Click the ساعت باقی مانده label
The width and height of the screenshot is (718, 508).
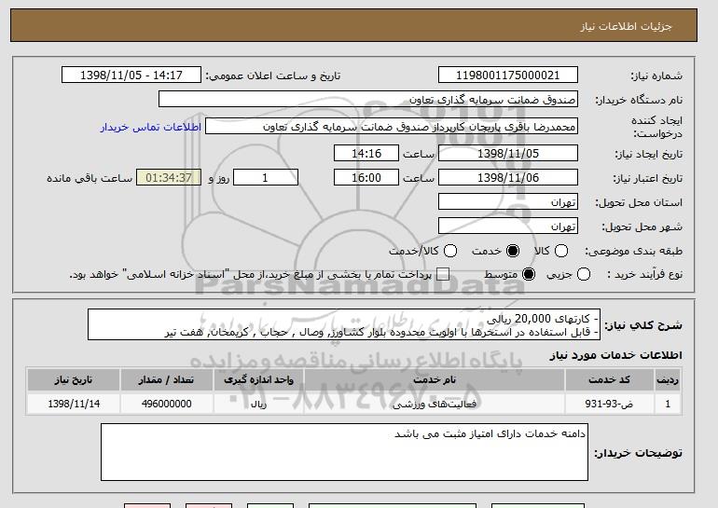click(90, 178)
